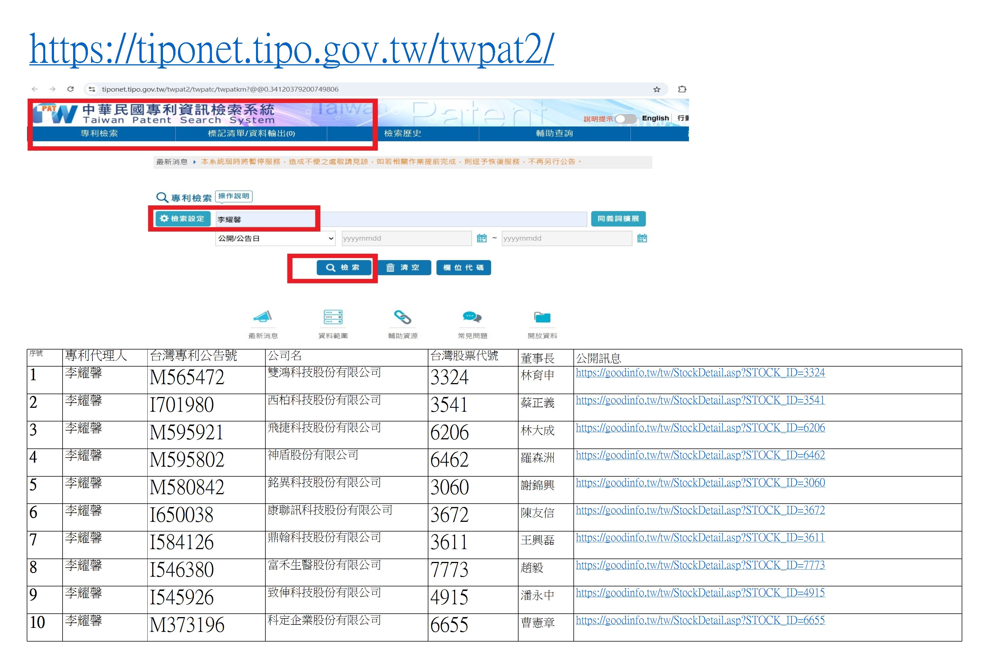
Task: Click the 清空 clear button
Action: click(x=404, y=268)
